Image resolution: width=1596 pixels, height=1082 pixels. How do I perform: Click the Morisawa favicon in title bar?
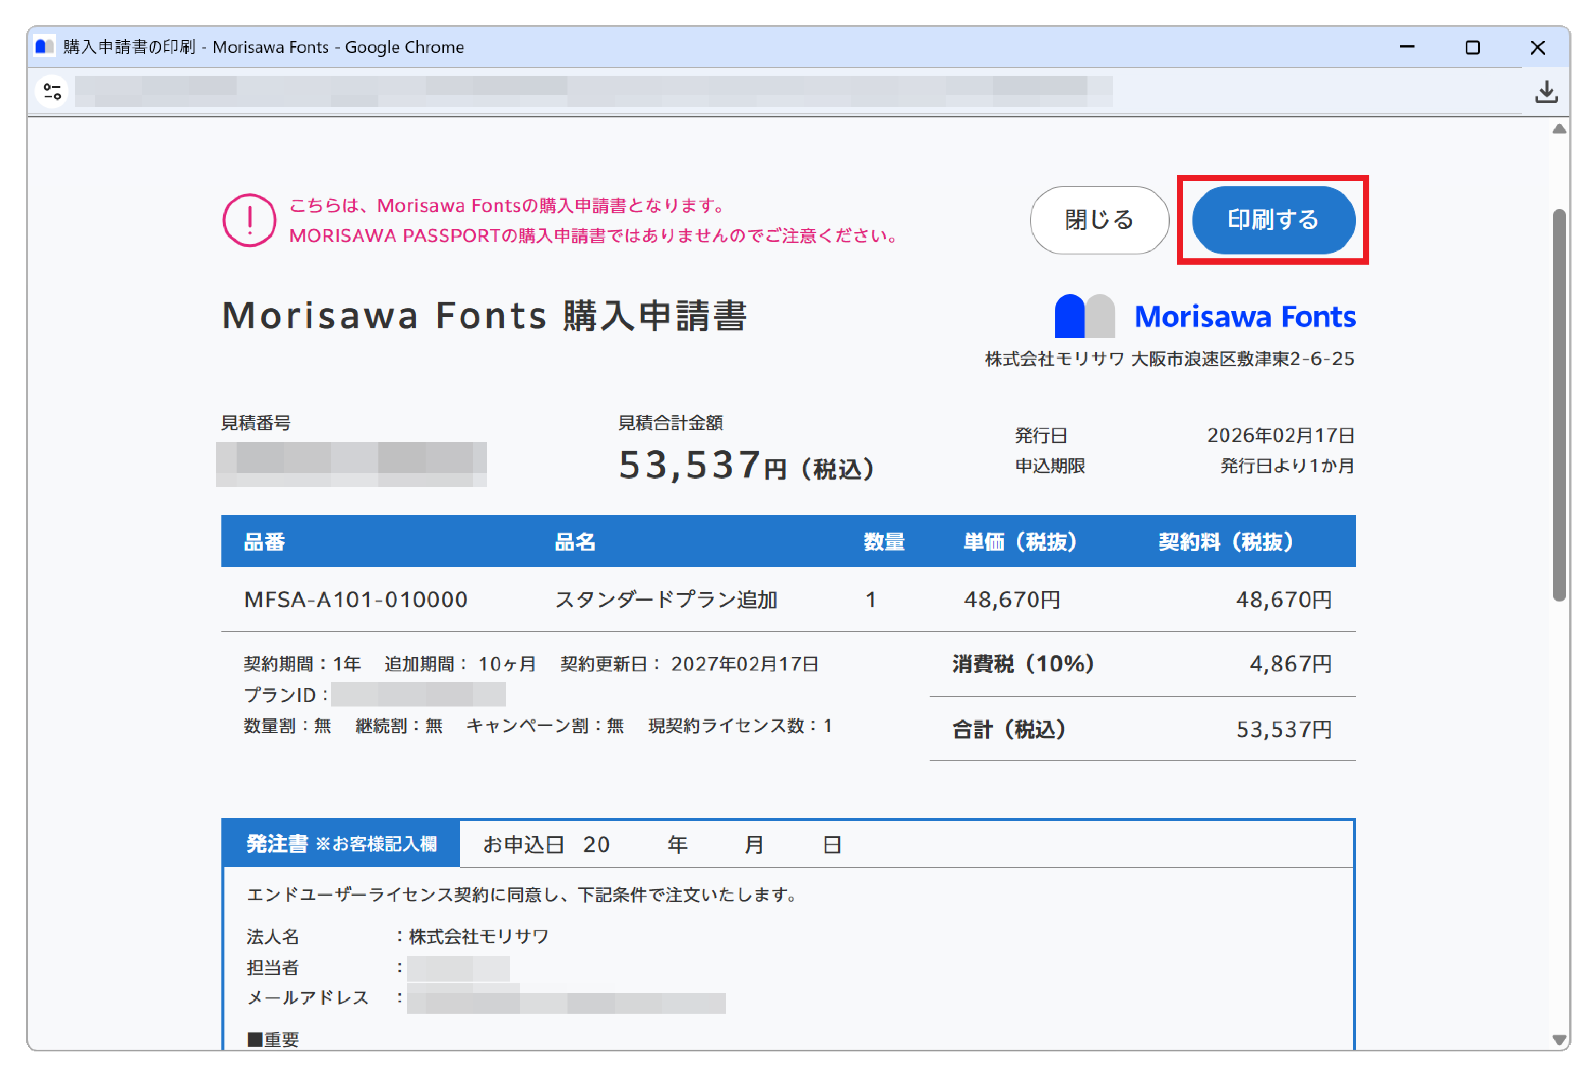45,47
